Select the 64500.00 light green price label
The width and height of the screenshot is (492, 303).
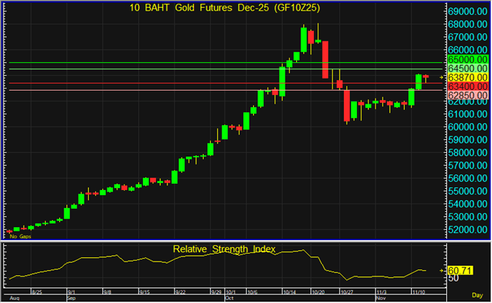[468, 68]
